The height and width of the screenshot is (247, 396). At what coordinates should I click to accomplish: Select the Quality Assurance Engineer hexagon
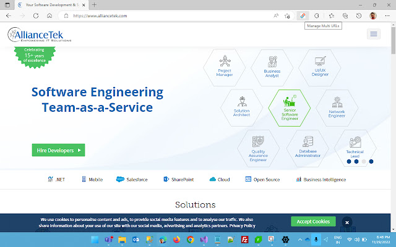[259, 148]
